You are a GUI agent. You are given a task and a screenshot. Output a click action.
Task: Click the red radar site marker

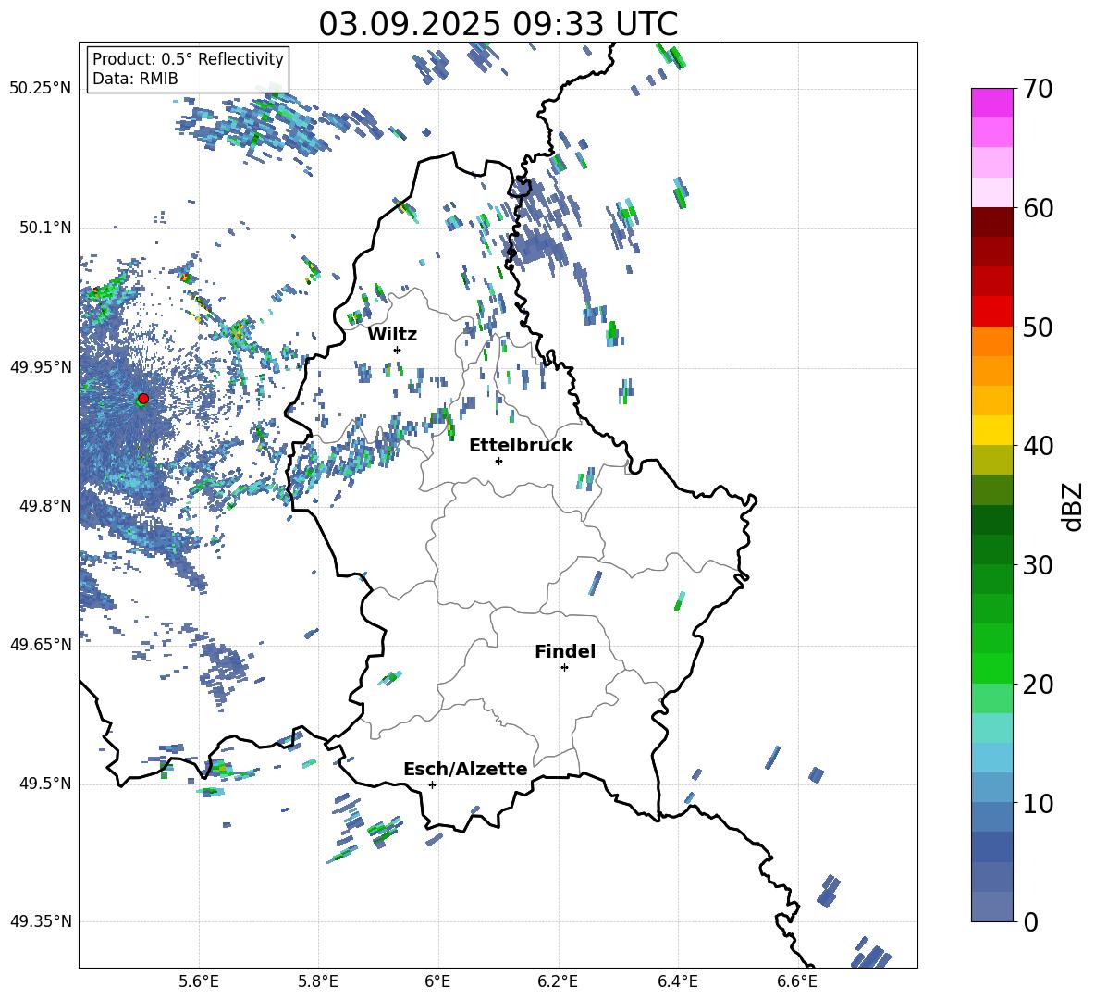(143, 398)
